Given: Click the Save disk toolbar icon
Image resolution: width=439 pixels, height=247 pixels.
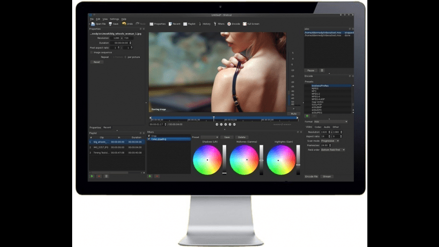Looking at the screenshot, I should click(111, 24).
